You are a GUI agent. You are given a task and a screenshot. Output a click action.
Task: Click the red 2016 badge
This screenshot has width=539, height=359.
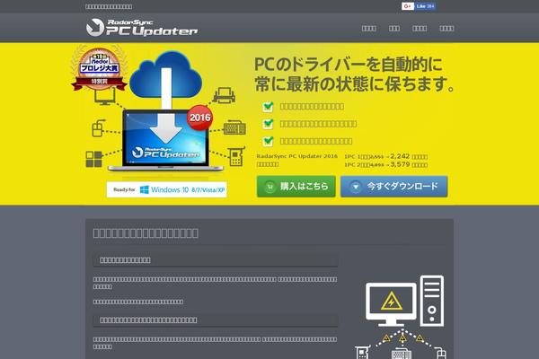tap(199, 118)
